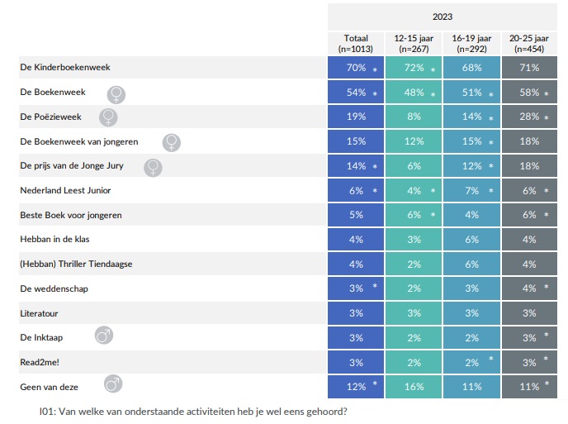The width and height of the screenshot is (568, 424).
Task: Click the male icon beside De Inktaap
Action: pyautogui.click(x=105, y=336)
